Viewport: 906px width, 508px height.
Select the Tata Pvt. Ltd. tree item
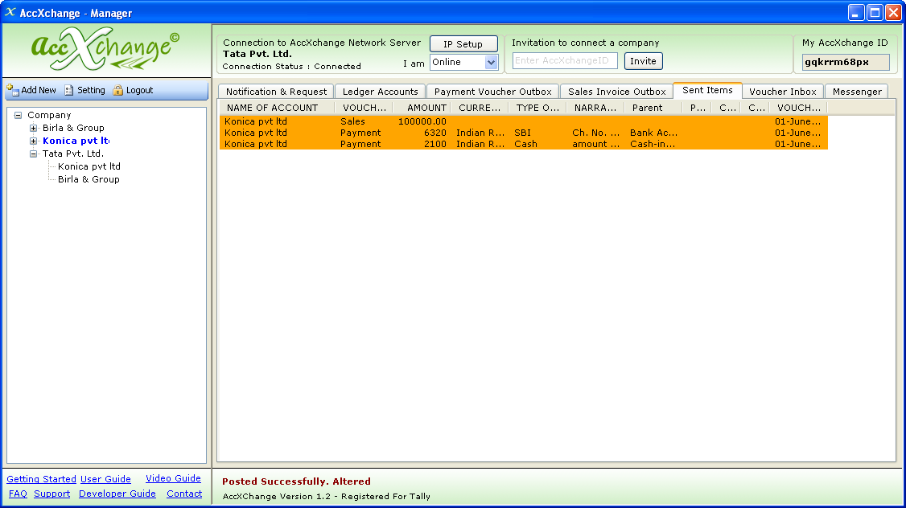tap(72, 154)
